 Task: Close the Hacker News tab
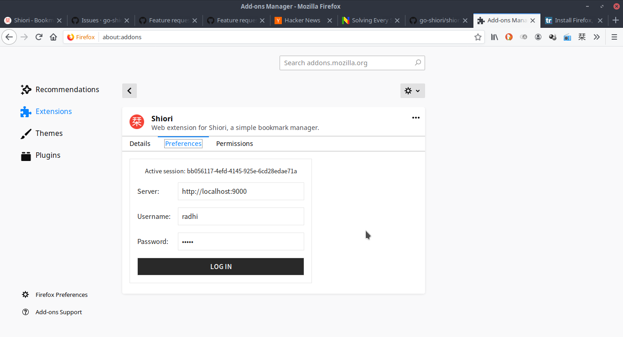329,21
